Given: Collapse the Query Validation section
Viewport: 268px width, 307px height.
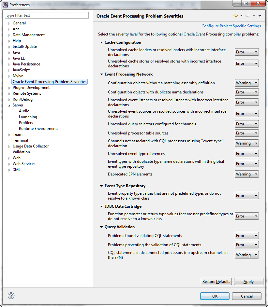Looking at the screenshot, I should pos(101,227).
